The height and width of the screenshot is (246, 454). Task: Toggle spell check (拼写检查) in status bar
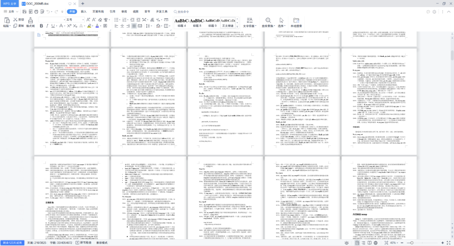[x=83, y=243]
